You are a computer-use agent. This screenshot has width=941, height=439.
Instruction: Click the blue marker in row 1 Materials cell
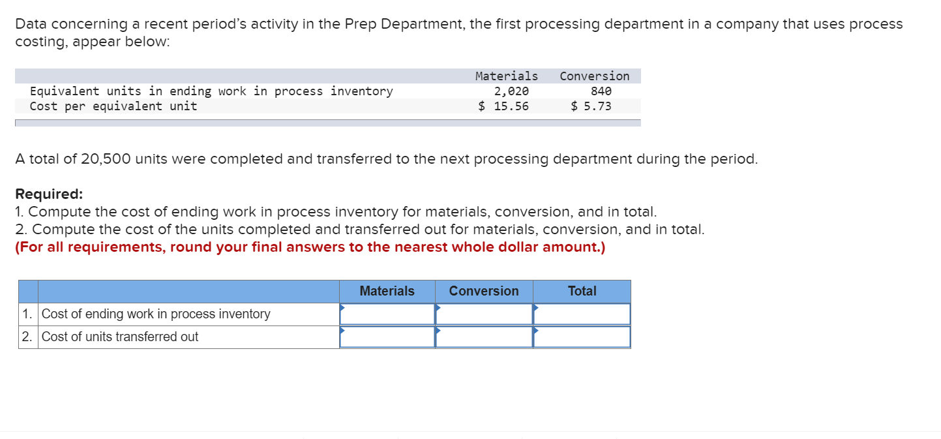click(x=341, y=309)
